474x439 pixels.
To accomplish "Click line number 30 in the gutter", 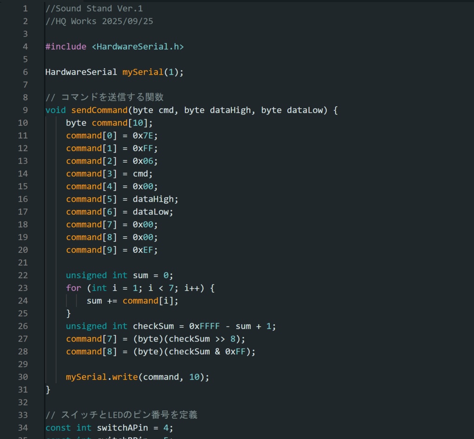I will (x=23, y=377).
